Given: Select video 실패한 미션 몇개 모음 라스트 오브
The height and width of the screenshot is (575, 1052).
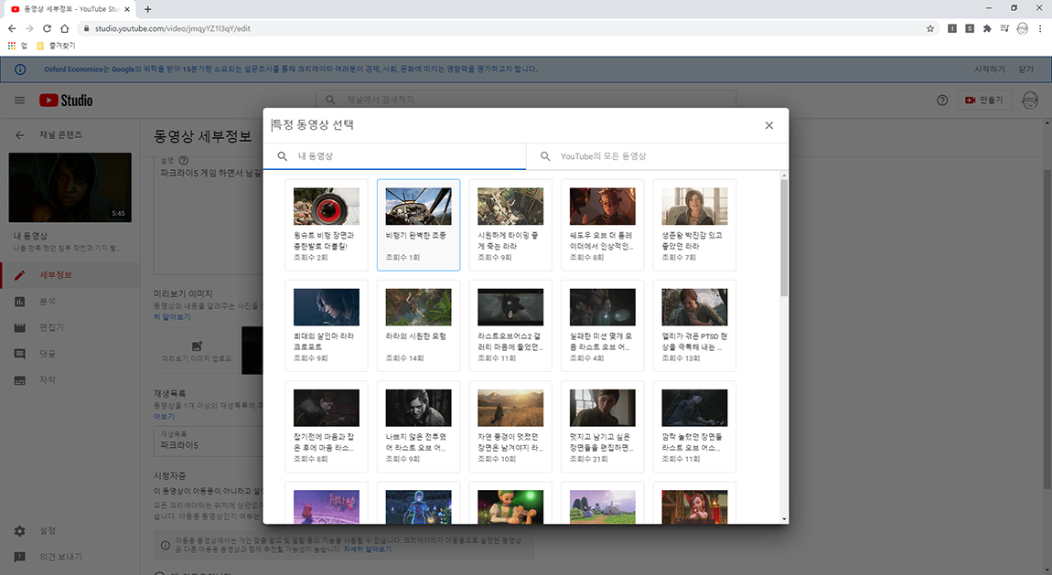Looking at the screenshot, I should (602, 325).
